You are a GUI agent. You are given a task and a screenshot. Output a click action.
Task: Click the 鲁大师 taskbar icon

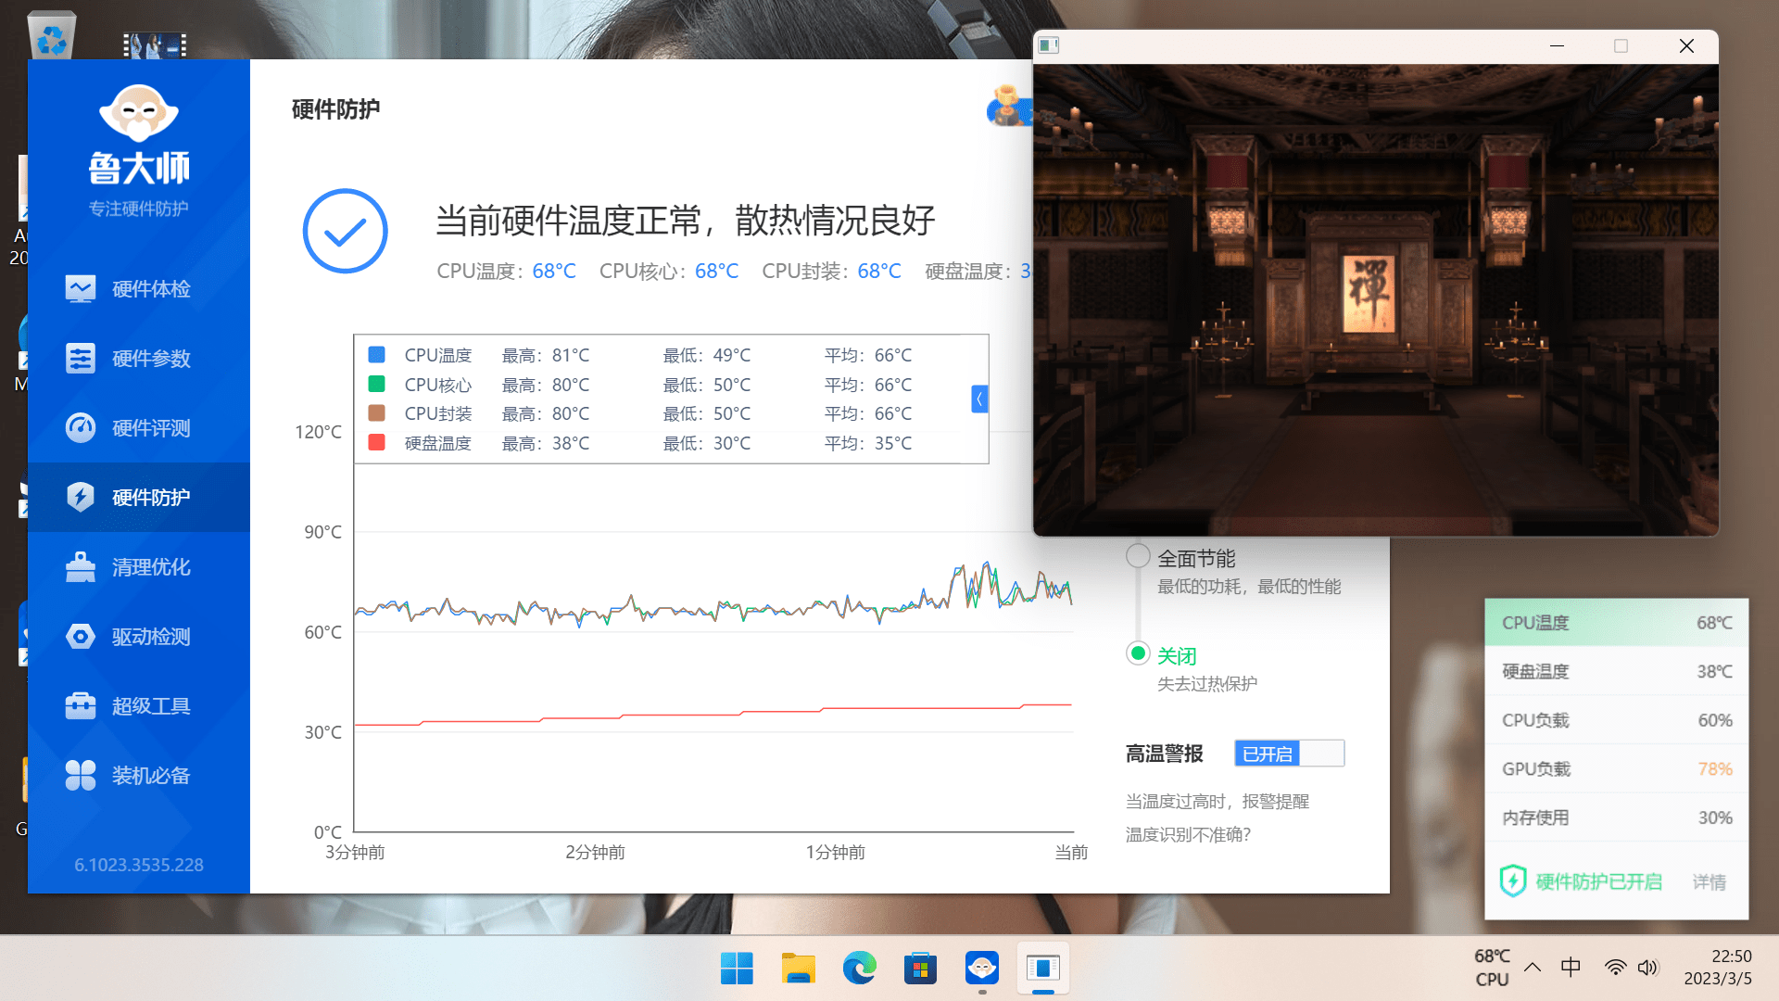pyautogui.click(x=981, y=968)
